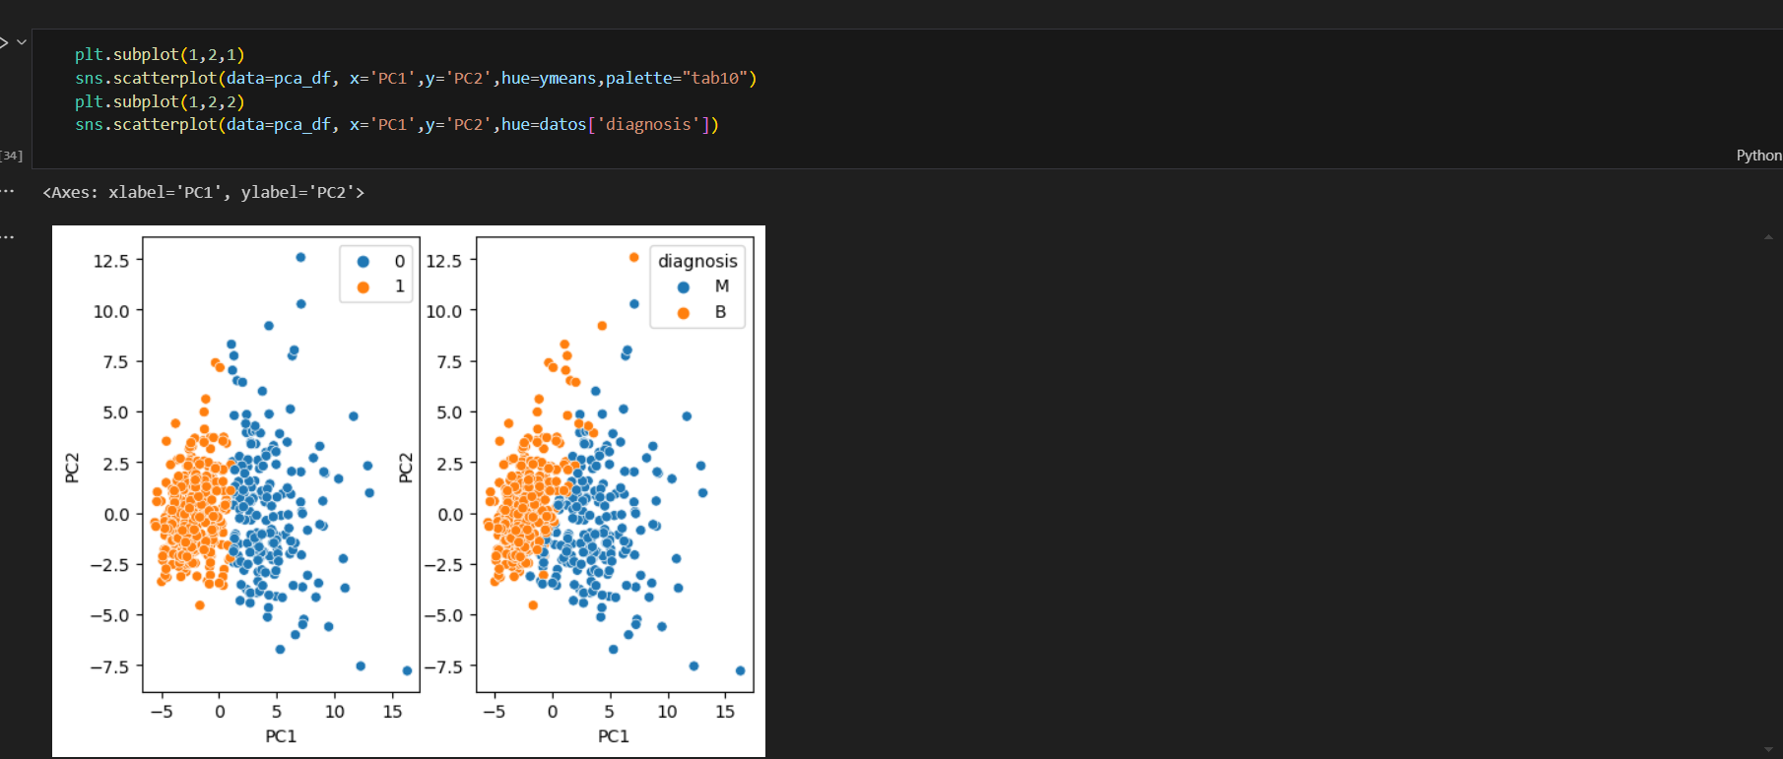Click the plt.subplot(1,2,1) code line
The width and height of the screenshot is (1783, 759).
(160, 54)
